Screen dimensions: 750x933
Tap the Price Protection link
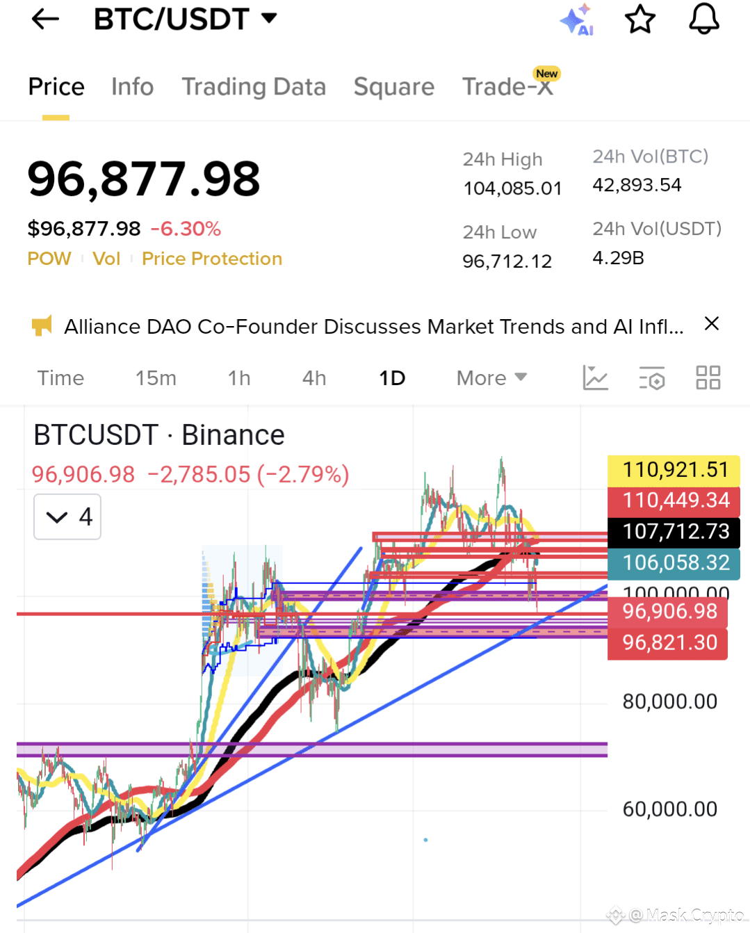(x=212, y=259)
